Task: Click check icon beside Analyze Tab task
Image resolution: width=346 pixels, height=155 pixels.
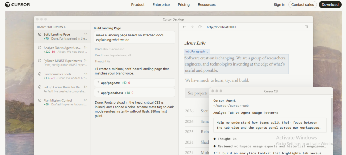Action: (40, 48)
